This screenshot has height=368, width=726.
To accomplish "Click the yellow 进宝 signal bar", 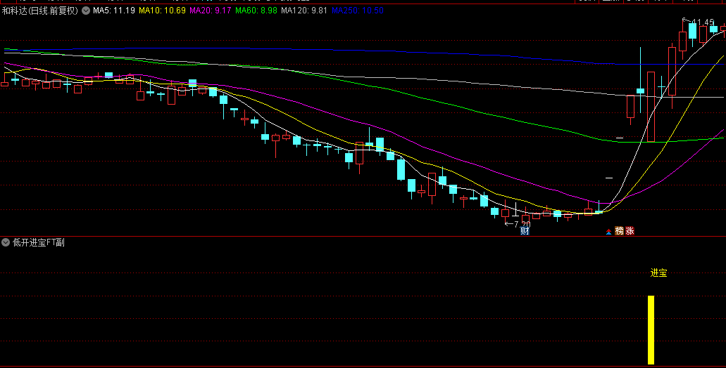I will tap(651, 330).
